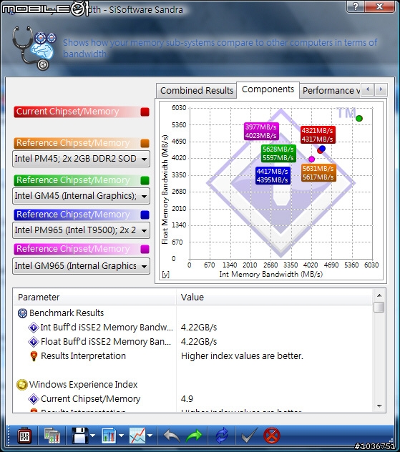The width and height of the screenshot is (400, 452).
Task: Click the Parameter column header
Action: point(94,298)
